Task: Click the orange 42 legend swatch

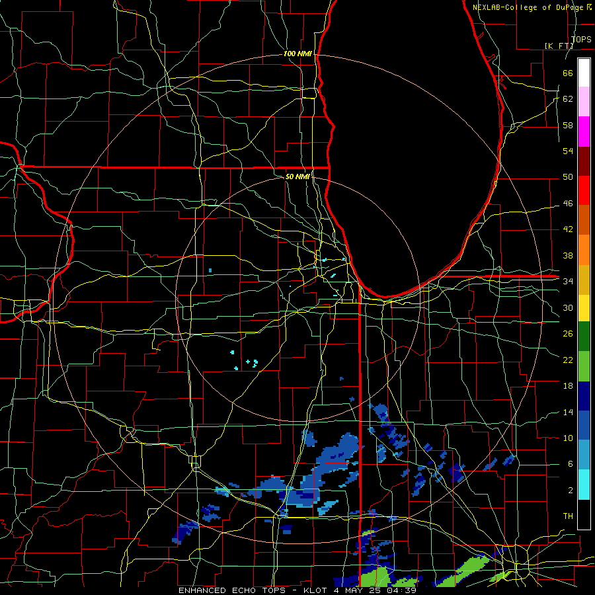Action: coord(584,249)
